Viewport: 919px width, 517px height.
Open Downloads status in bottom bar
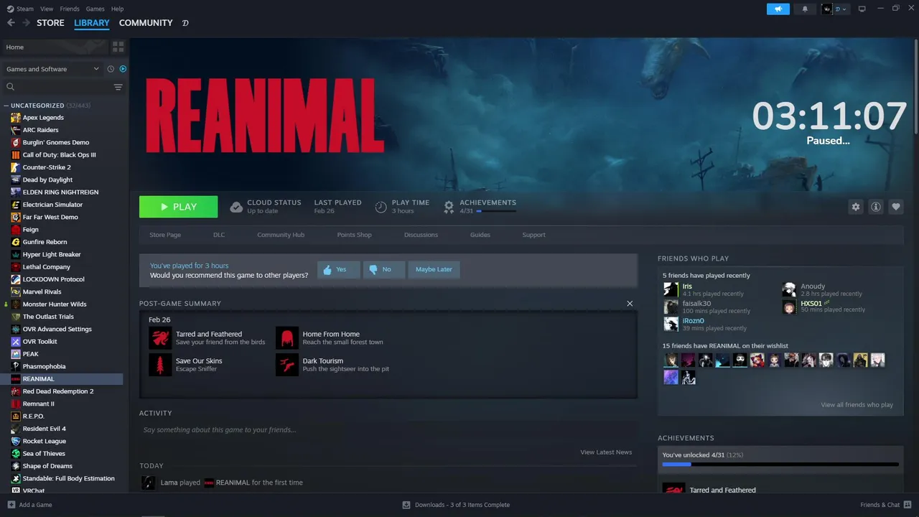pos(456,505)
